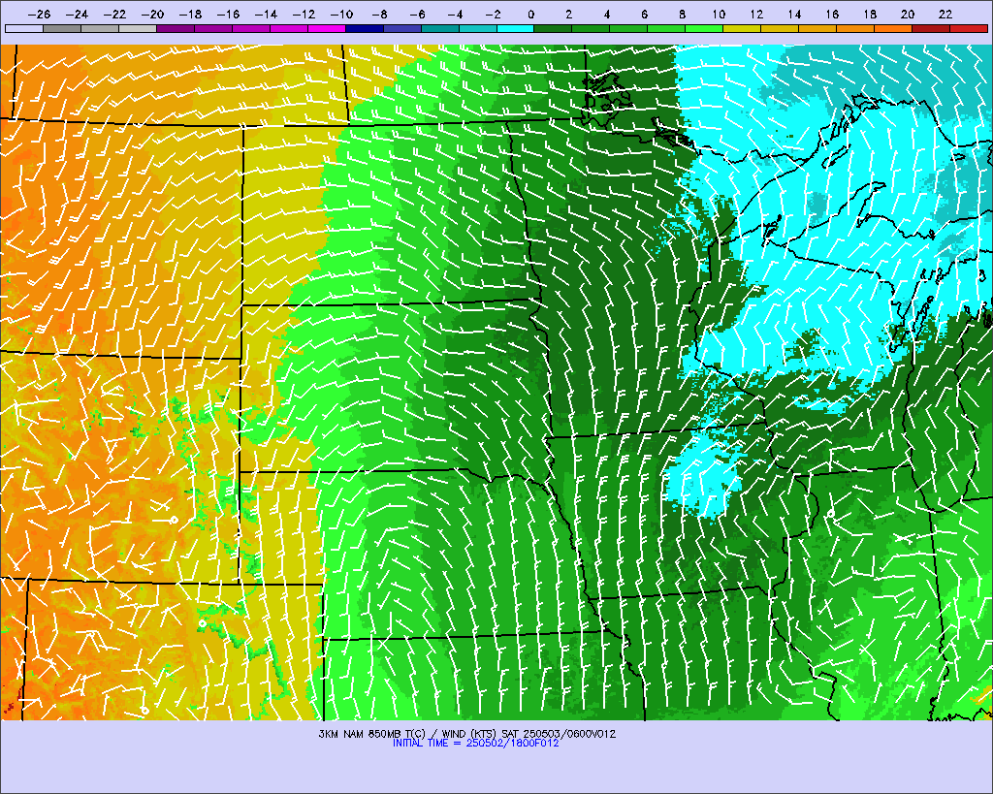Click the lavender swatch left of -26

(24, 28)
